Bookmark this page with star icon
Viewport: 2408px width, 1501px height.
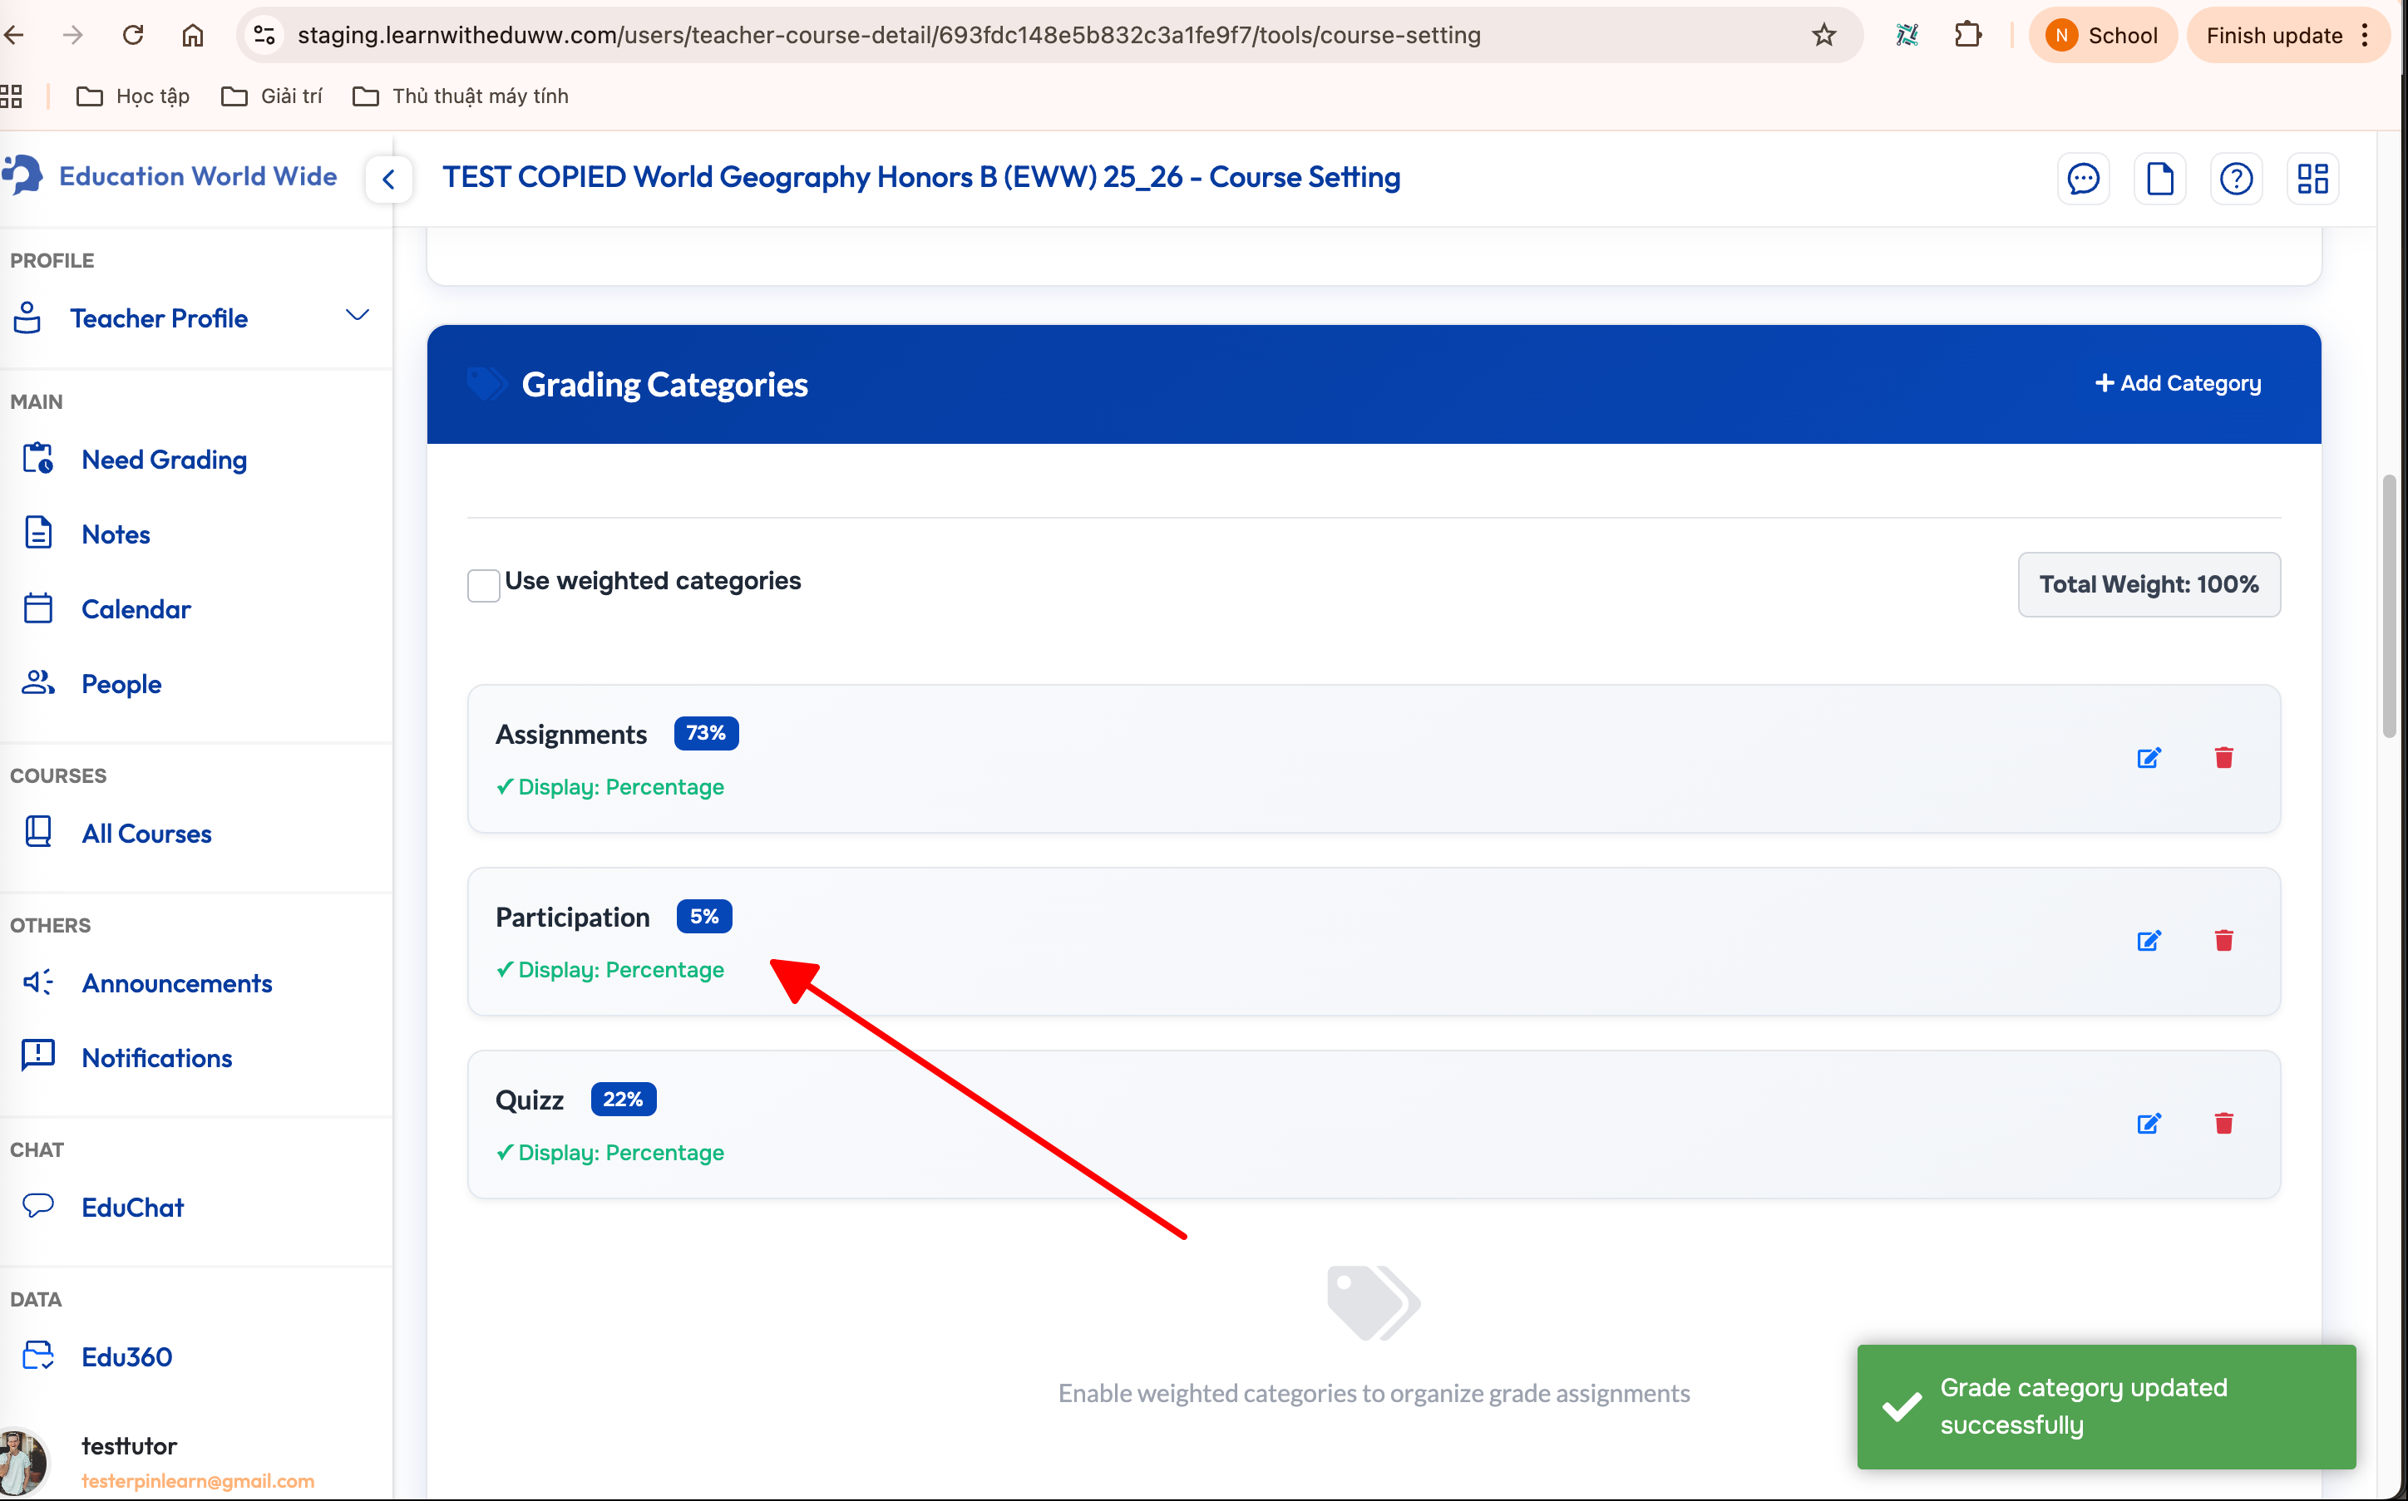(x=1823, y=36)
